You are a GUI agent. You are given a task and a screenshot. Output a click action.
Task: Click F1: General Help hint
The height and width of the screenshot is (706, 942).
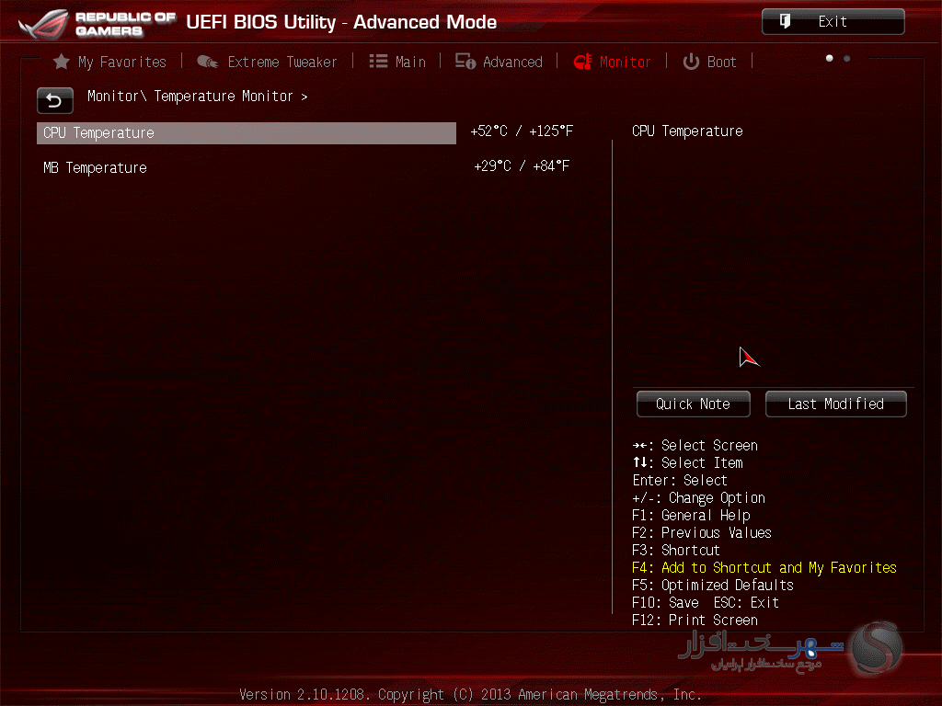coord(691,516)
